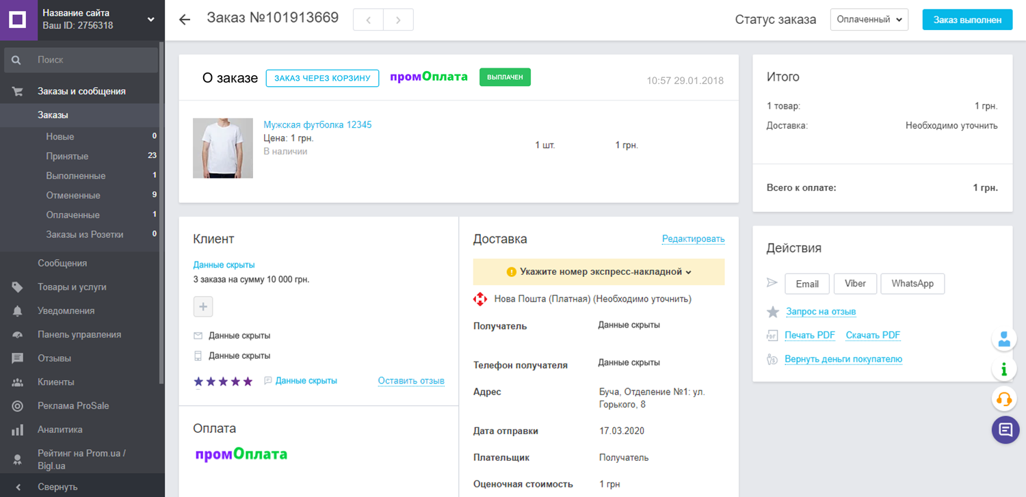Go to previous order chevron
Image resolution: width=1026 pixels, height=497 pixels.
(369, 20)
